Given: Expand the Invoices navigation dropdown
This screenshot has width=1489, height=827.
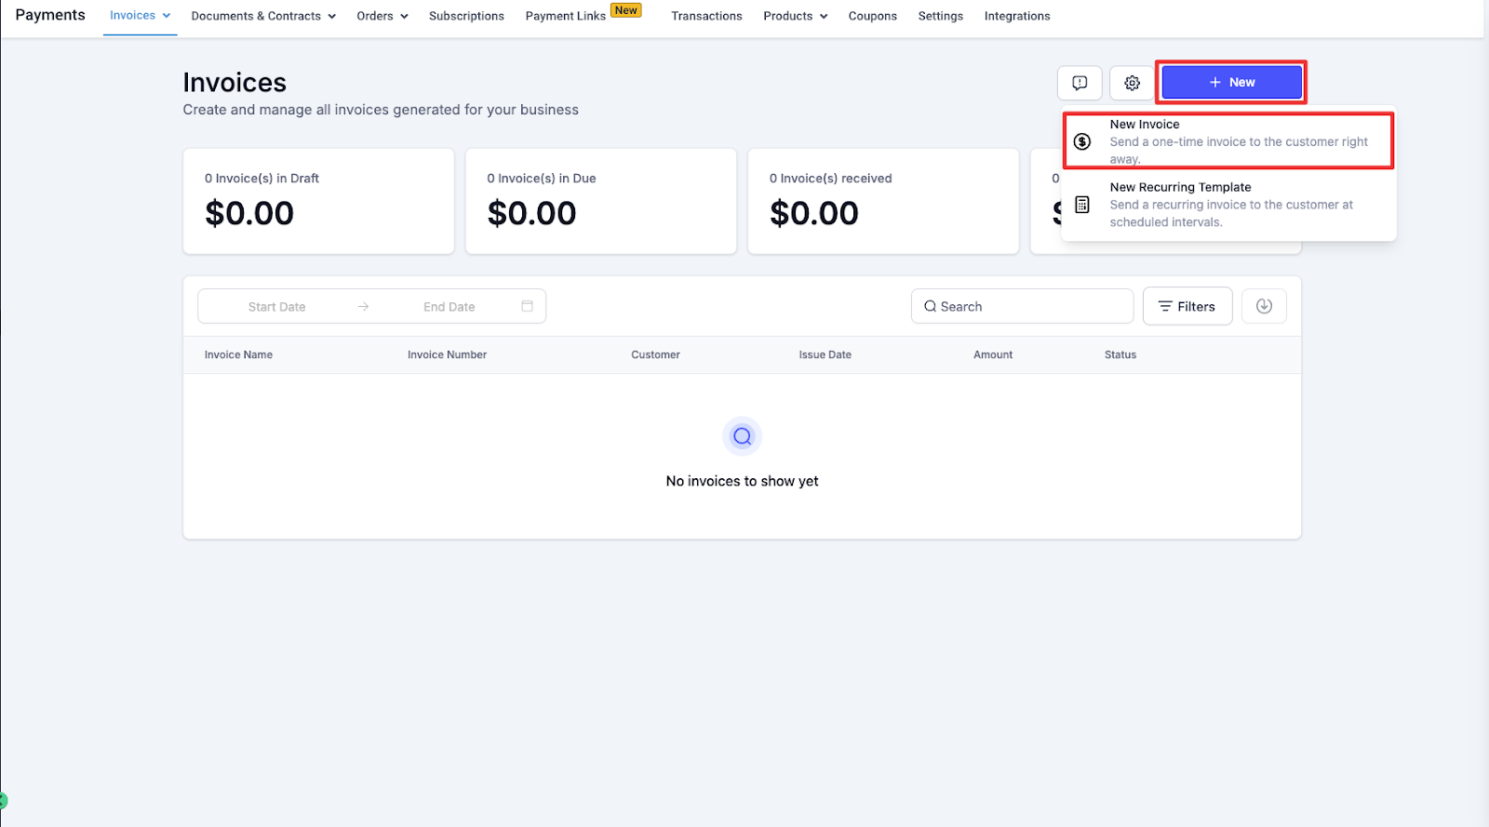Looking at the screenshot, I should [141, 16].
